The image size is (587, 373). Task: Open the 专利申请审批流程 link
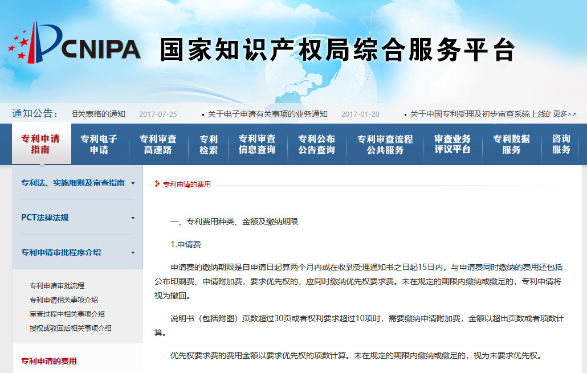point(57,285)
